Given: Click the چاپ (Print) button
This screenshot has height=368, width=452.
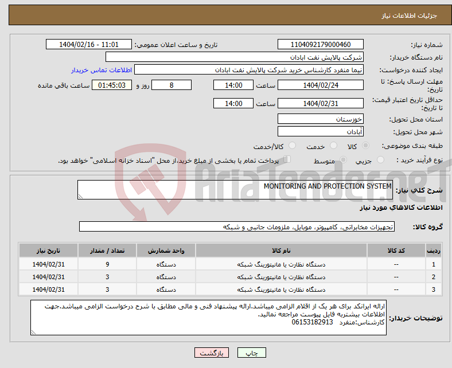Looking at the screenshot, I should click(252, 353).
